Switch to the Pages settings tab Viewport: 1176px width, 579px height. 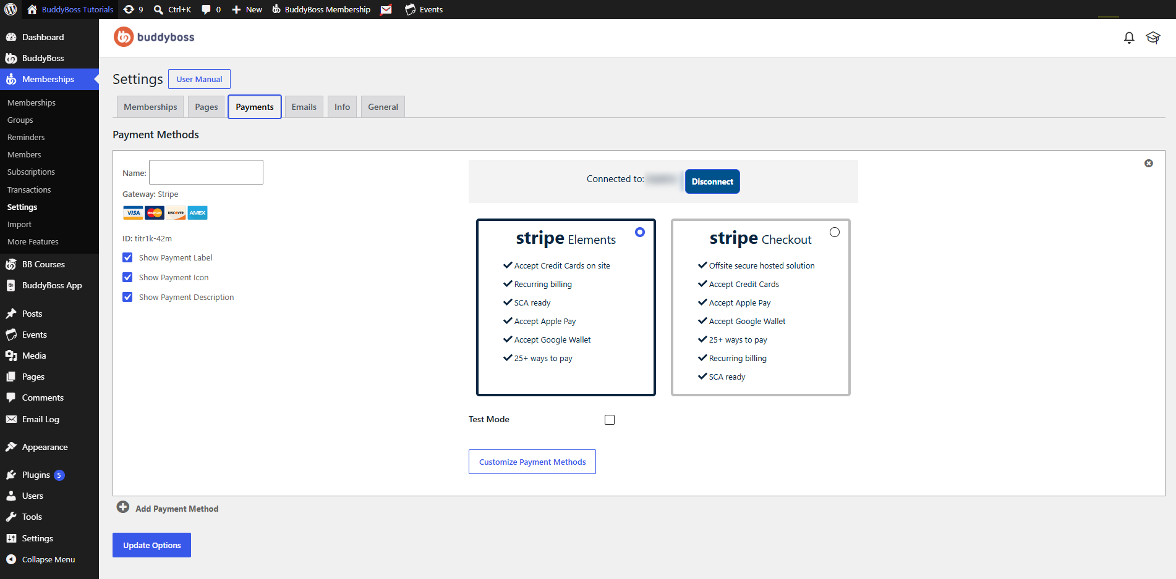pyautogui.click(x=207, y=107)
